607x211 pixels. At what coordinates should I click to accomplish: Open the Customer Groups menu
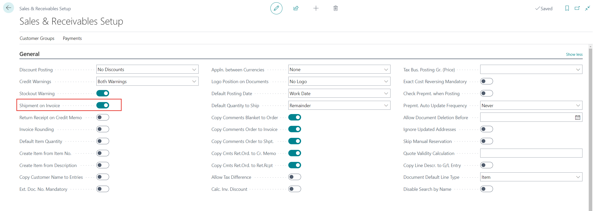37,38
